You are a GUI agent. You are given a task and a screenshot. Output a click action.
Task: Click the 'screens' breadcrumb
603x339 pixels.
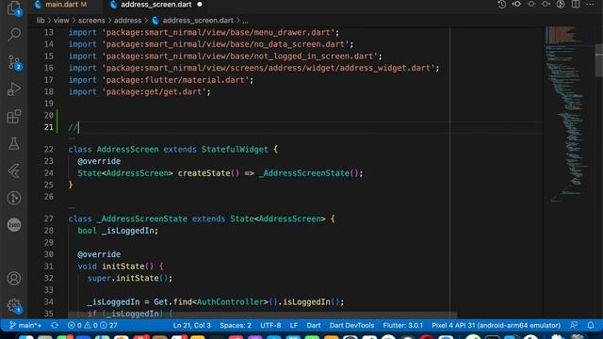(91, 21)
